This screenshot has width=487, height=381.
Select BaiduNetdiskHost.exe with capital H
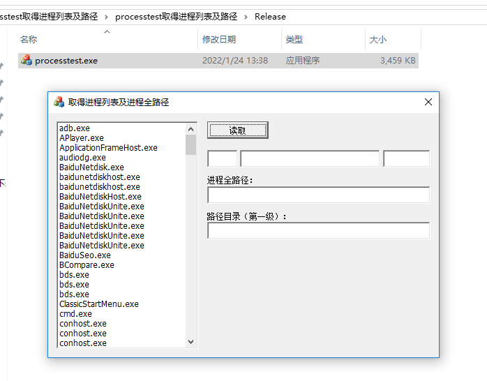pos(100,197)
